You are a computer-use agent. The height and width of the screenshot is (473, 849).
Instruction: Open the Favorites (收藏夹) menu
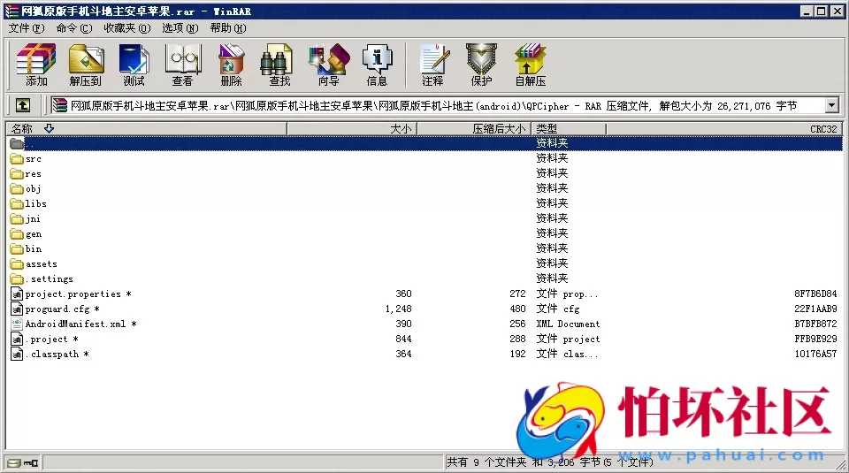pyautogui.click(x=126, y=28)
